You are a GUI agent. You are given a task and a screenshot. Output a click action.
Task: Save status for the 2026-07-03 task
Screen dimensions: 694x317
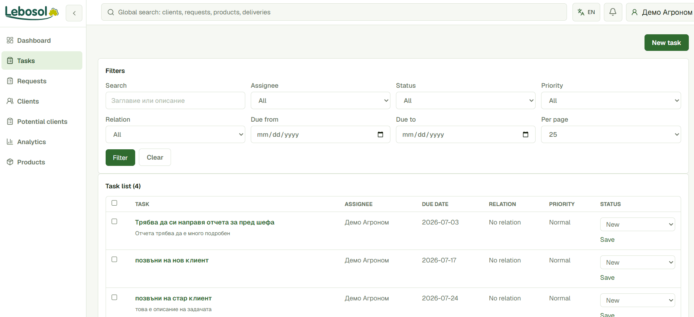pos(607,240)
